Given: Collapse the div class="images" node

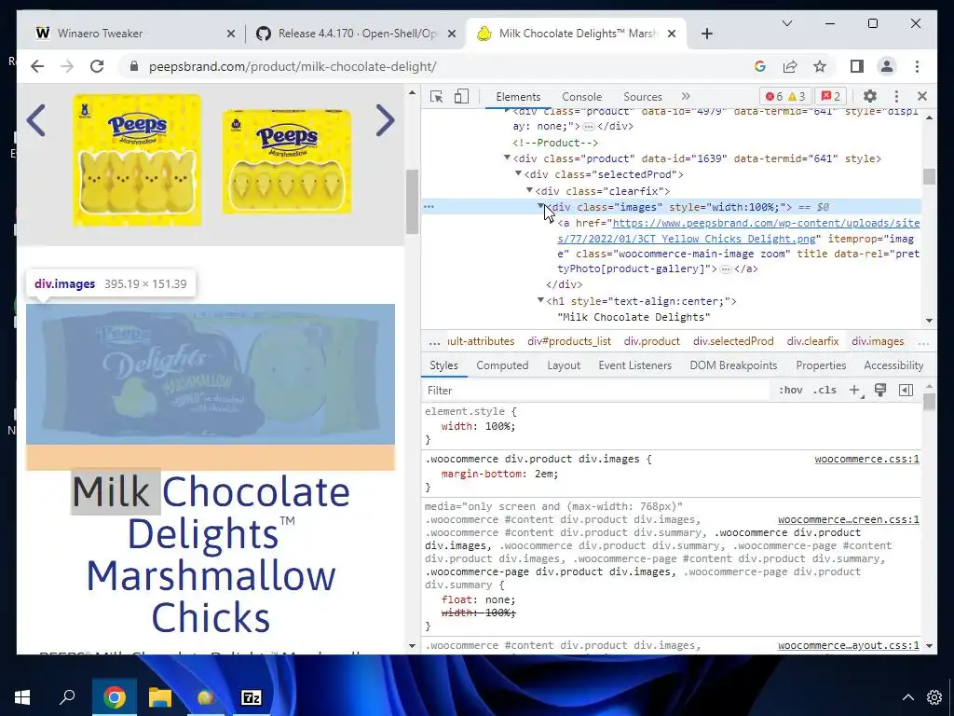Looking at the screenshot, I should click(541, 206).
